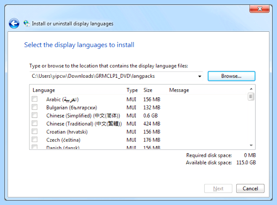Enable Chinese (Traditional) checkbox
Screen dimensions: 277x205
tap(35, 123)
